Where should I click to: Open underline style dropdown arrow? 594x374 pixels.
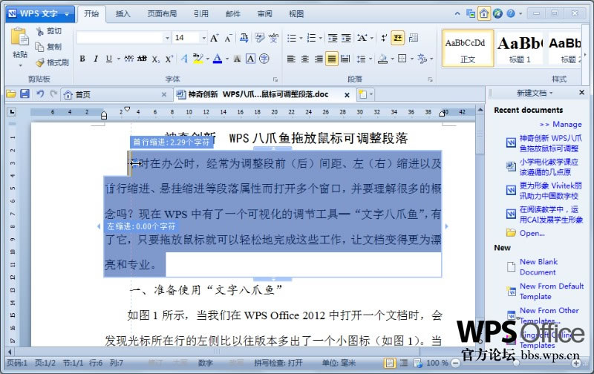coord(118,59)
